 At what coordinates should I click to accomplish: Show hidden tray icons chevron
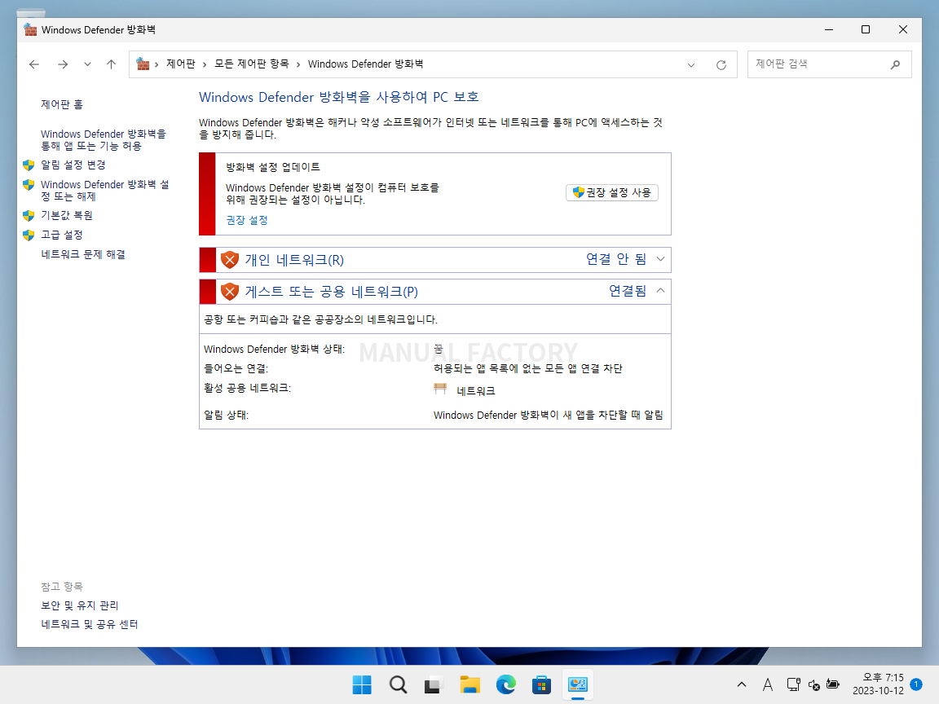[x=742, y=684]
